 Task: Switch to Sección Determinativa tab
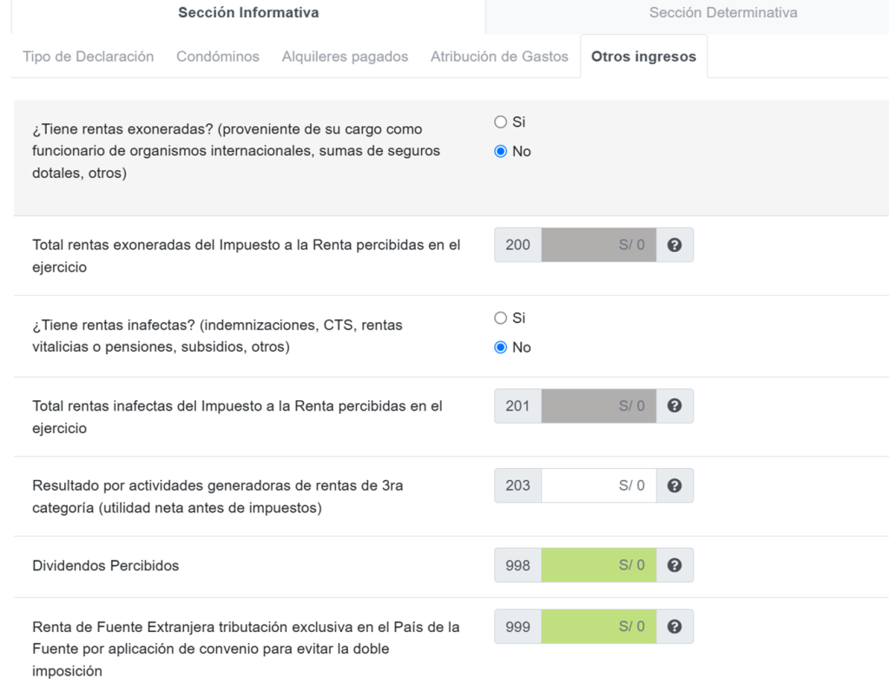[x=723, y=12]
